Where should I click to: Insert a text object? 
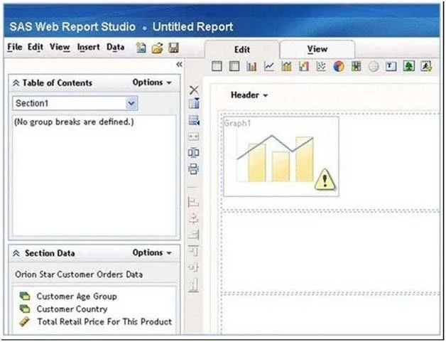pos(391,66)
